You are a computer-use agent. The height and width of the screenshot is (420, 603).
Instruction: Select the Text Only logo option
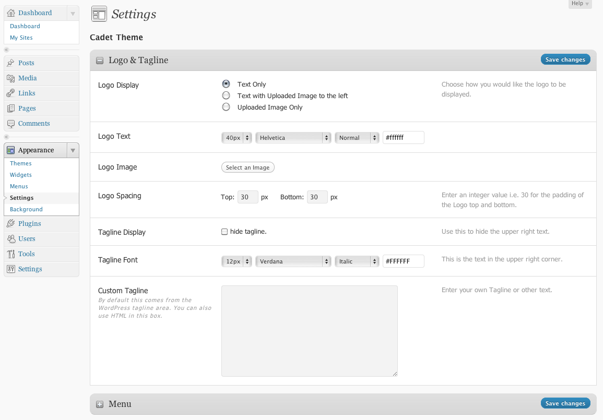pos(226,84)
